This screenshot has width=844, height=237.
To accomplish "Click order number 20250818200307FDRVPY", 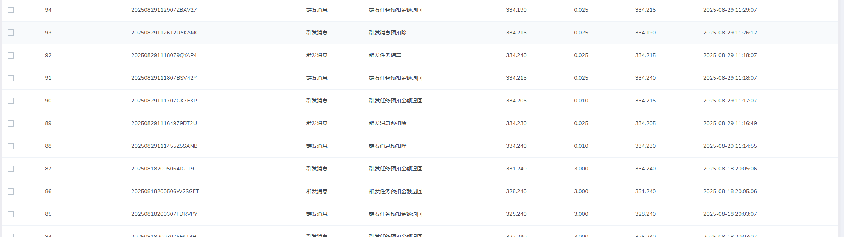I will click(164, 214).
